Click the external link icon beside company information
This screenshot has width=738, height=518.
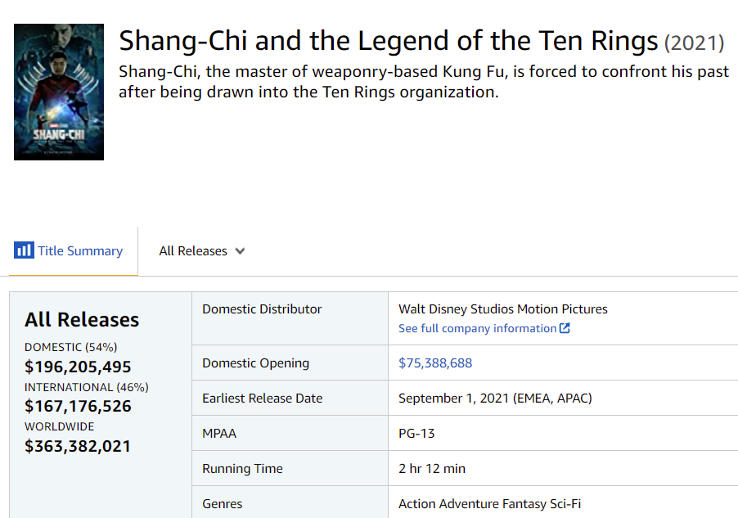click(565, 328)
